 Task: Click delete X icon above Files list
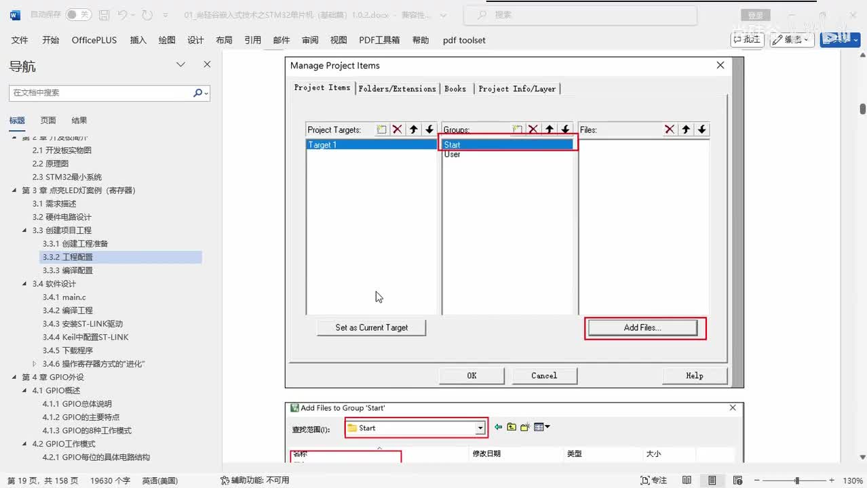click(x=670, y=129)
